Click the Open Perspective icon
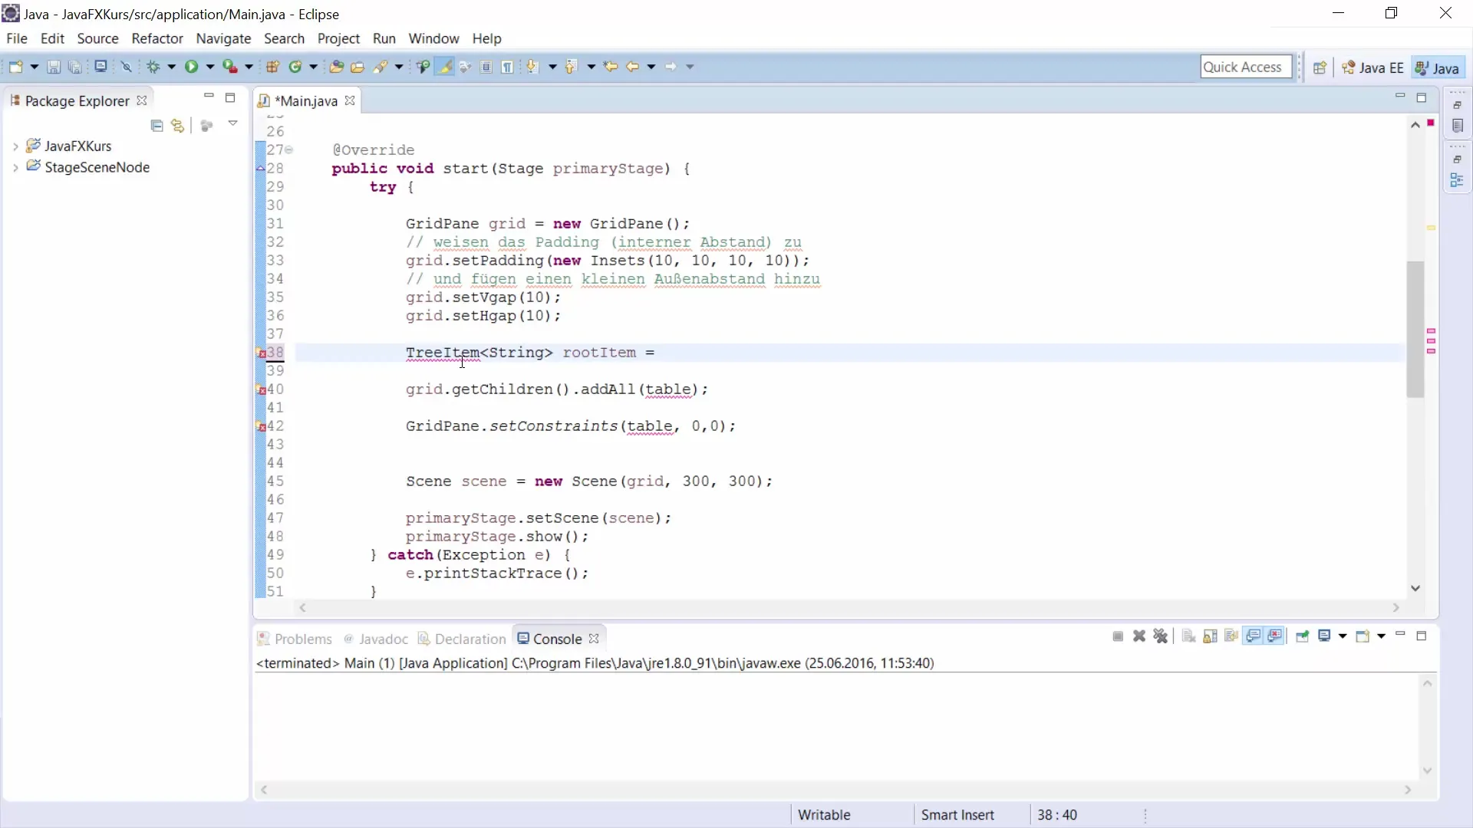The width and height of the screenshot is (1473, 828). pyautogui.click(x=1320, y=67)
